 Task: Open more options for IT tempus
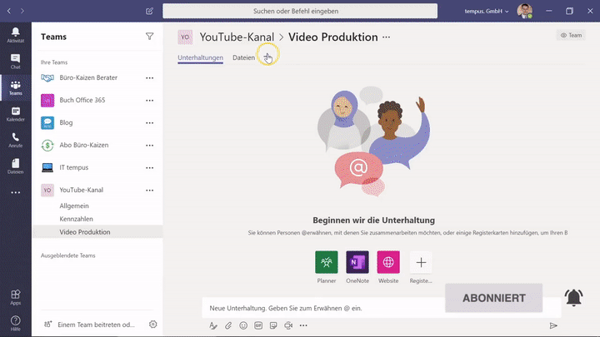[x=150, y=168]
